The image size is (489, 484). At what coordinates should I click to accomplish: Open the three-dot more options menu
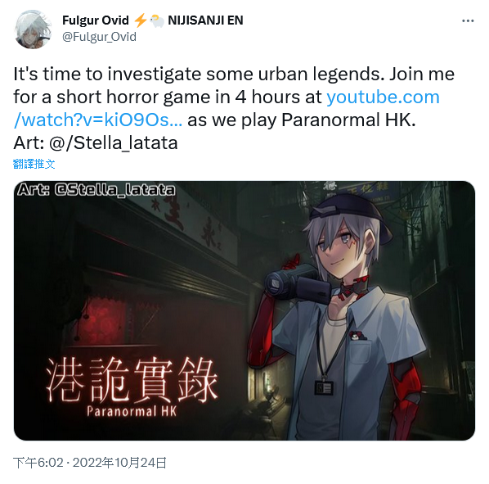(468, 21)
